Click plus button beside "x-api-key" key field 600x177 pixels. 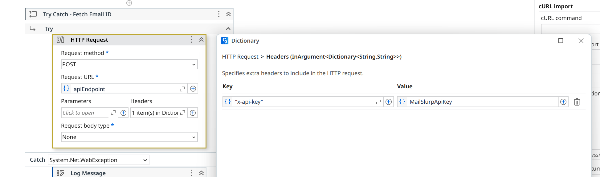point(389,102)
